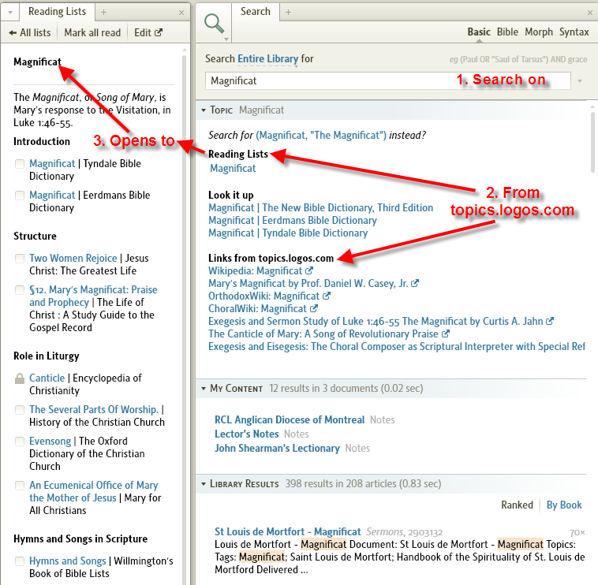Mark Evensong entry as read
598x585 pixels.
coord(20,442)
